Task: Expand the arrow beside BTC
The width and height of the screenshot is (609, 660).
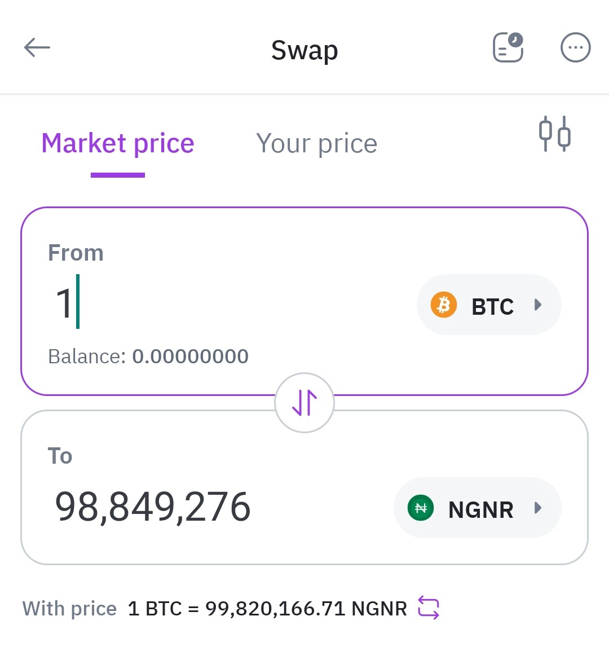Action: pos(537,304)
